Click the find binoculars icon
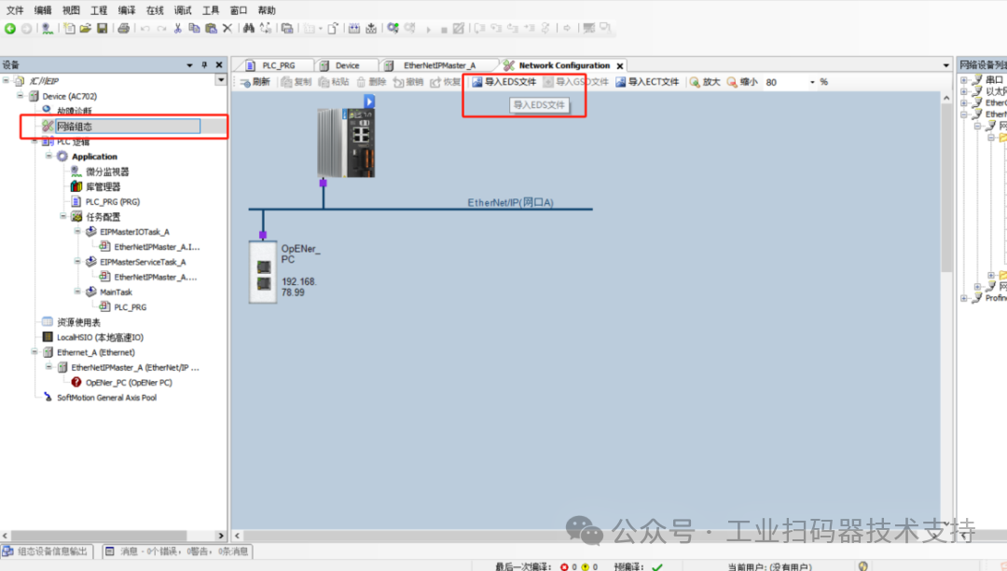 coord(249,28)
